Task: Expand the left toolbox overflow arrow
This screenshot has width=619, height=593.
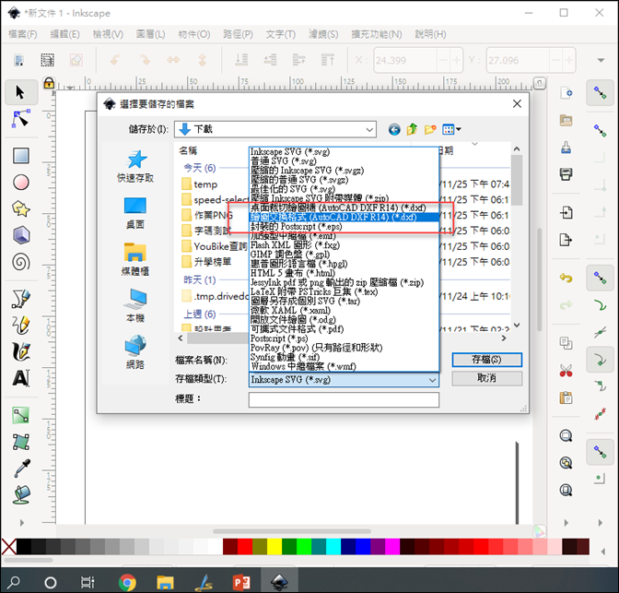Action: click(22, 523)
